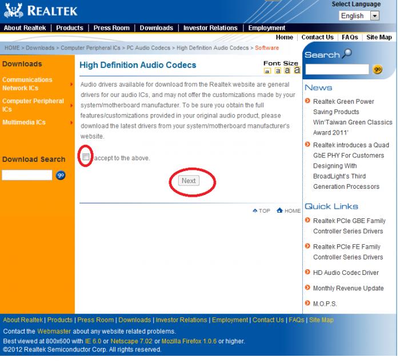Image resolution: width=400 pixels, height=361 pixels.
Task: Open the Site Map link in the top bar
Action: pyautogui.click(x=379, y=37)
